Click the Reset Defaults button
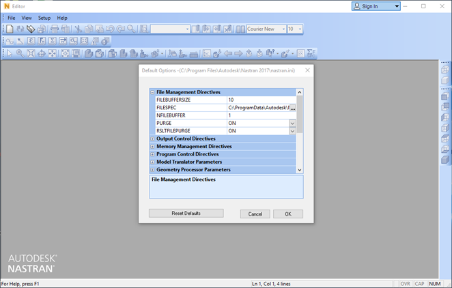 click(x=186, y=213)
